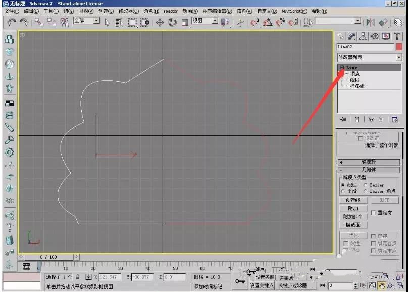This screenshot has height=292, width=408.
Task: Select the Bezier vertex type radio
Action: tap(365, 185)
